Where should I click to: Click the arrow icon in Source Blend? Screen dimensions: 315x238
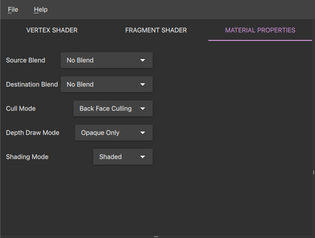coord(143,60)
